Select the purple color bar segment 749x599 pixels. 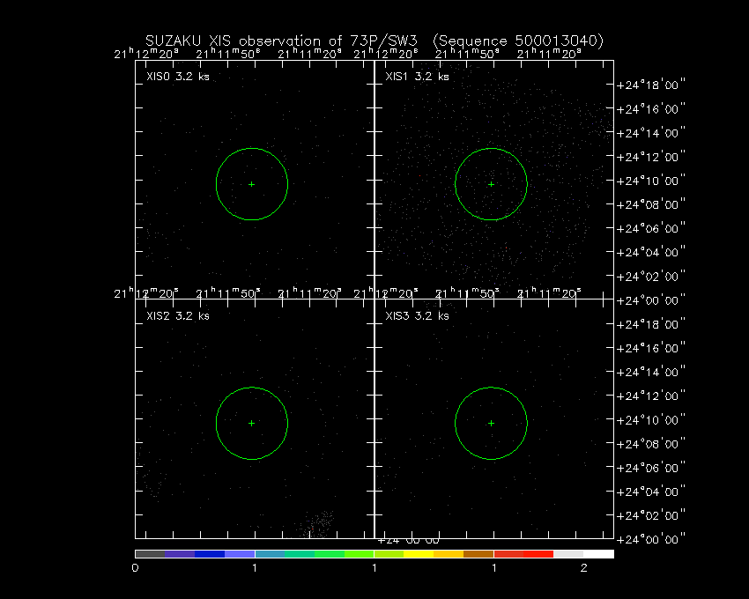click(x=180, y=554)
